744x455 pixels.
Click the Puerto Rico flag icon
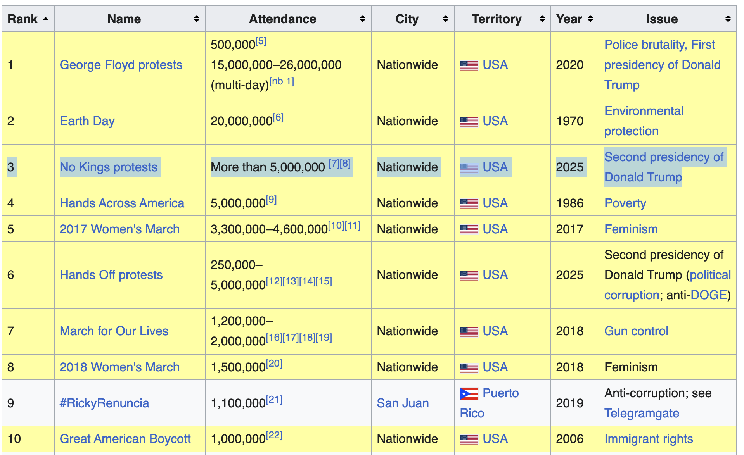(x=469, y=394)
